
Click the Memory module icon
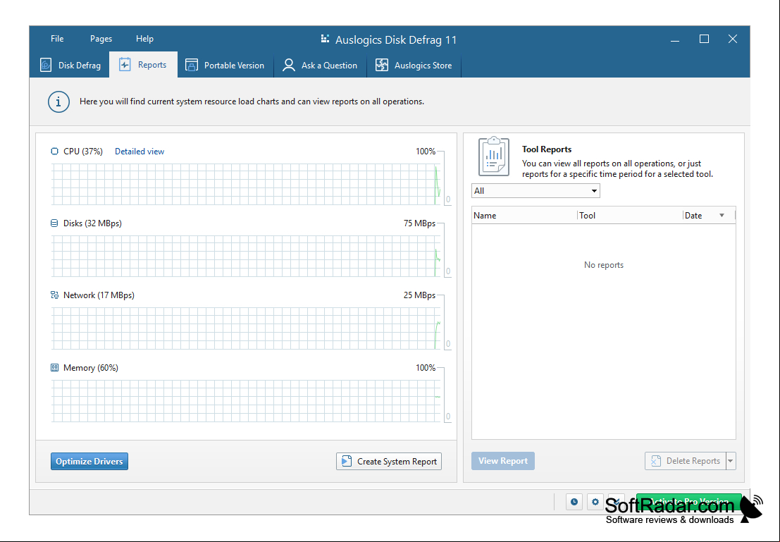(54, 368)
